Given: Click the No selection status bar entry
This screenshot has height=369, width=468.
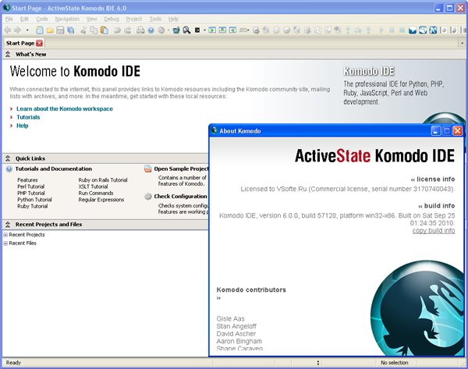Looking at the screenshot, I should pos(394,363).
